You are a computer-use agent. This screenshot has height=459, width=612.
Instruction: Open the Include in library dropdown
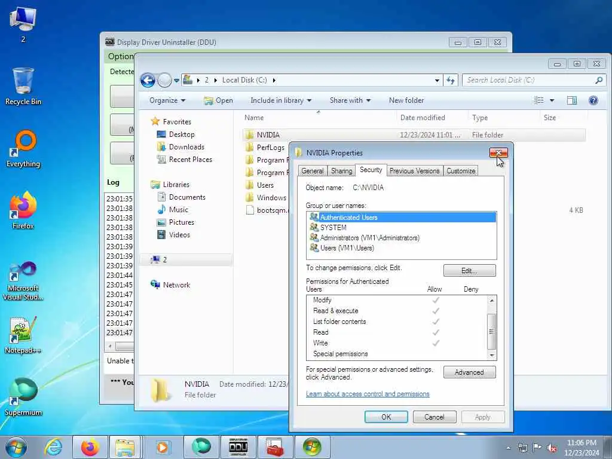281,100
